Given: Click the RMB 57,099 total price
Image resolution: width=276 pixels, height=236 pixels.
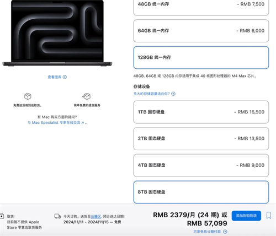Looking at the screenshot, I should (x=207, y=223).
